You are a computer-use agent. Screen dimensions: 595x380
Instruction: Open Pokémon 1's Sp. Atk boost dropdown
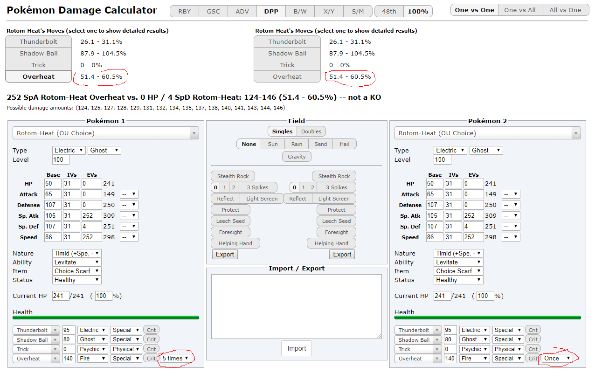coord(129,216)
